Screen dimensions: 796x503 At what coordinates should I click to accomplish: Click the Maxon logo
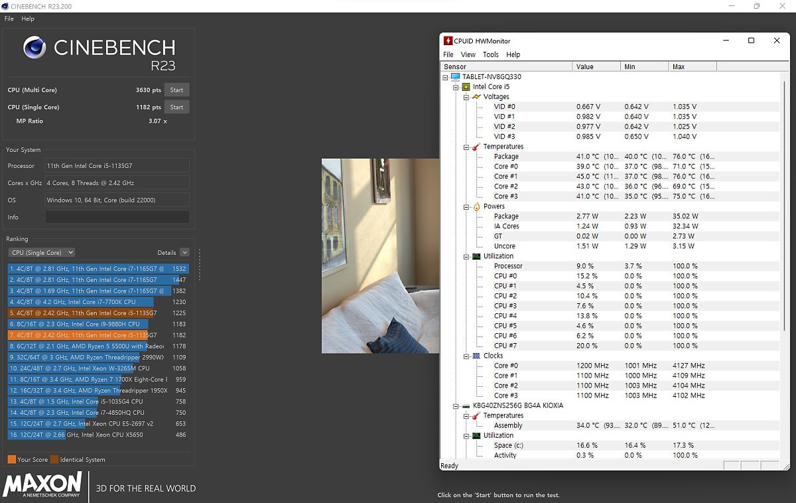[x=42, y=485]
